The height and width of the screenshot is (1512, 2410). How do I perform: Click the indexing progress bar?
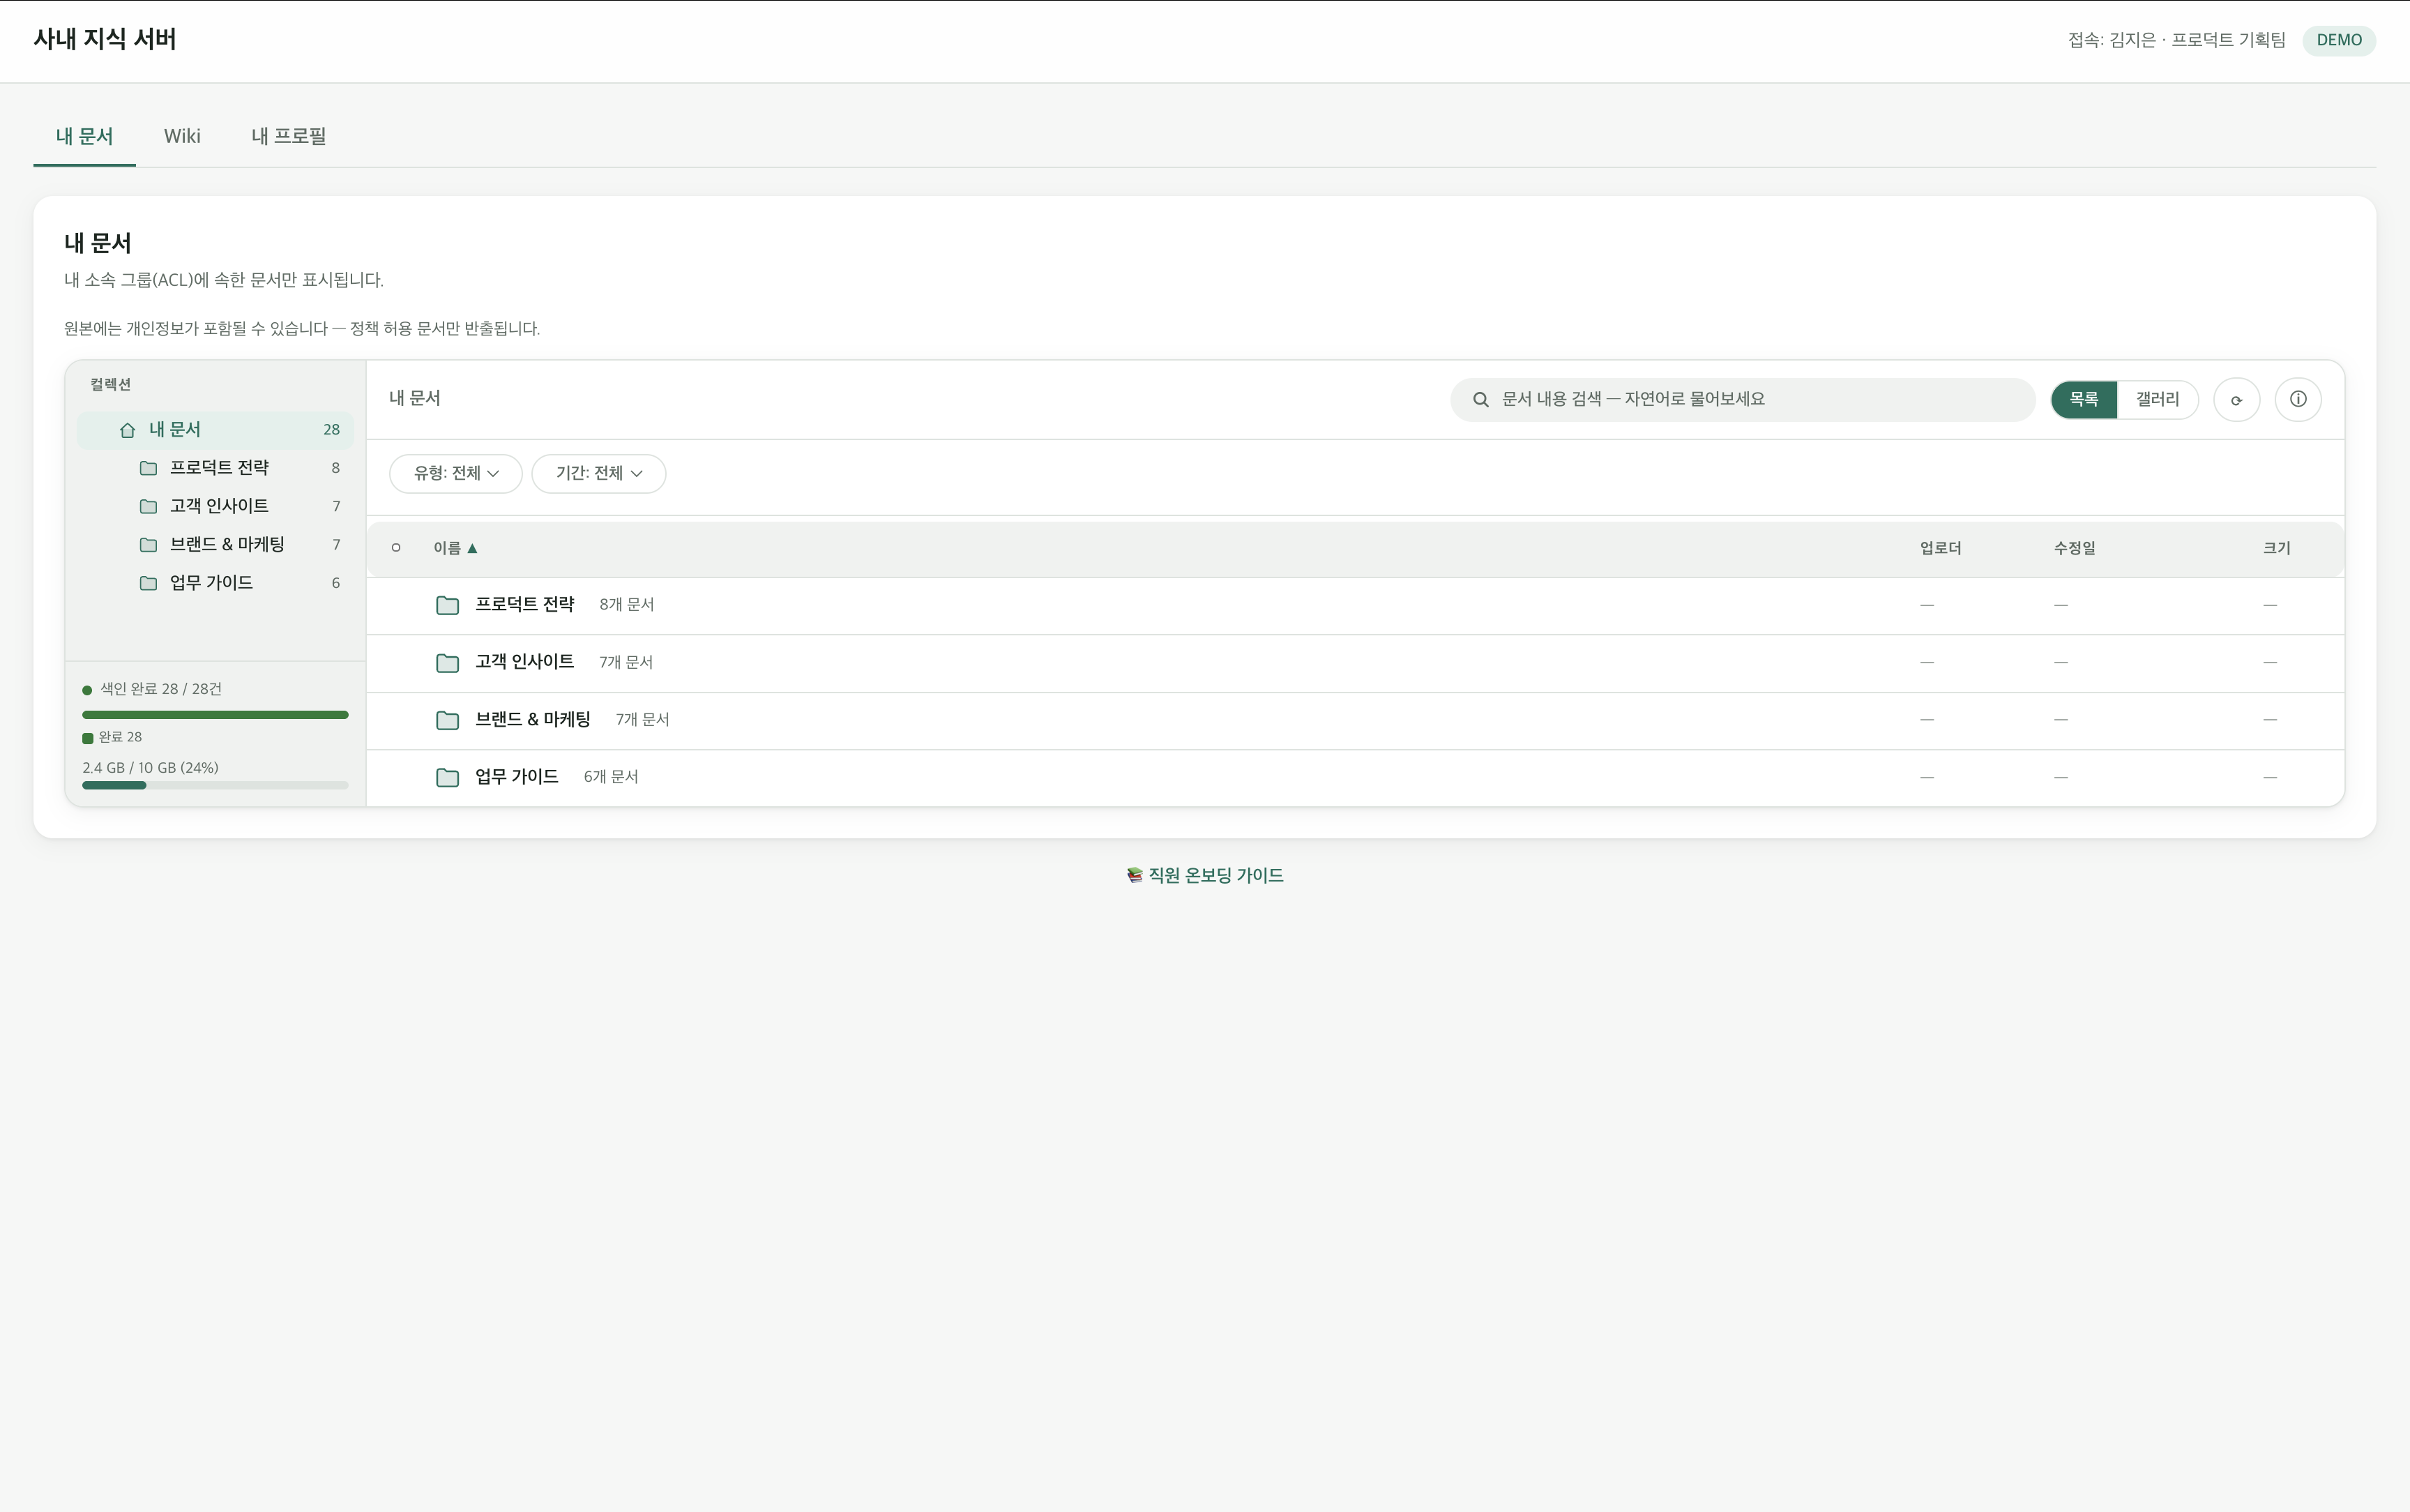[x=215, y=715]
